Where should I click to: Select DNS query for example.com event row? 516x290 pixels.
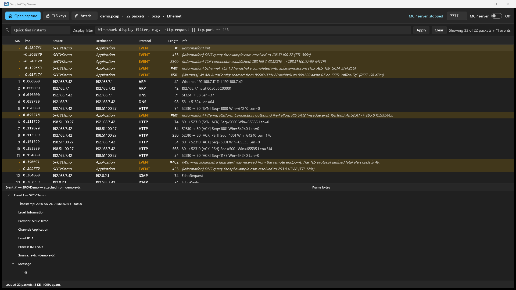coord(258,55)
